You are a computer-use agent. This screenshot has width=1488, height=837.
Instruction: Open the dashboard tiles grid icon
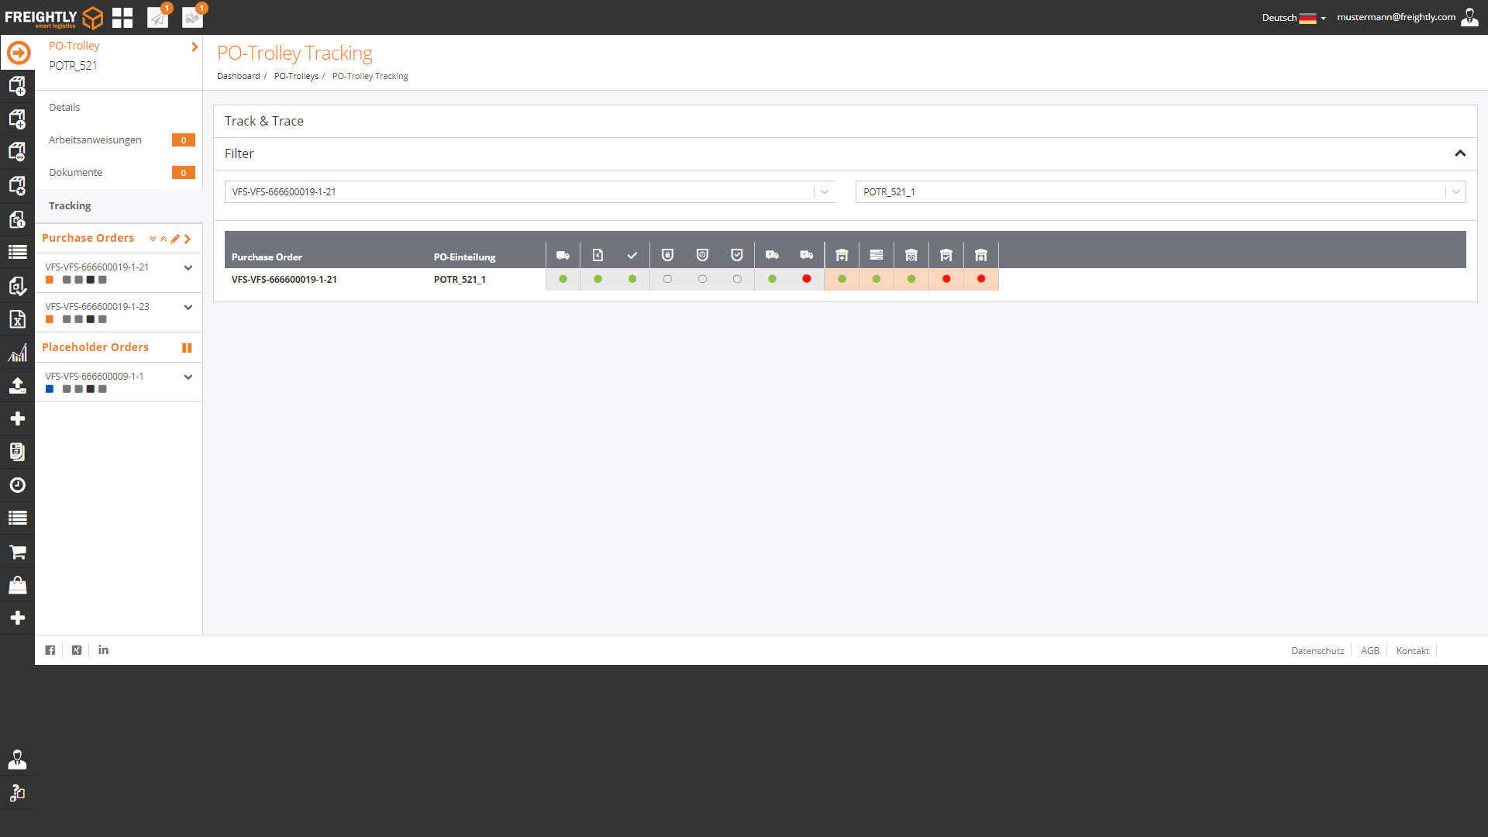click(122, 17)
